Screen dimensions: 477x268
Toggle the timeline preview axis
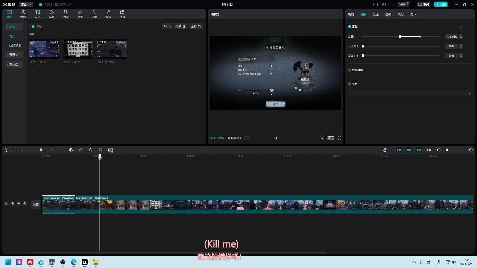click(x=429, y=150)
